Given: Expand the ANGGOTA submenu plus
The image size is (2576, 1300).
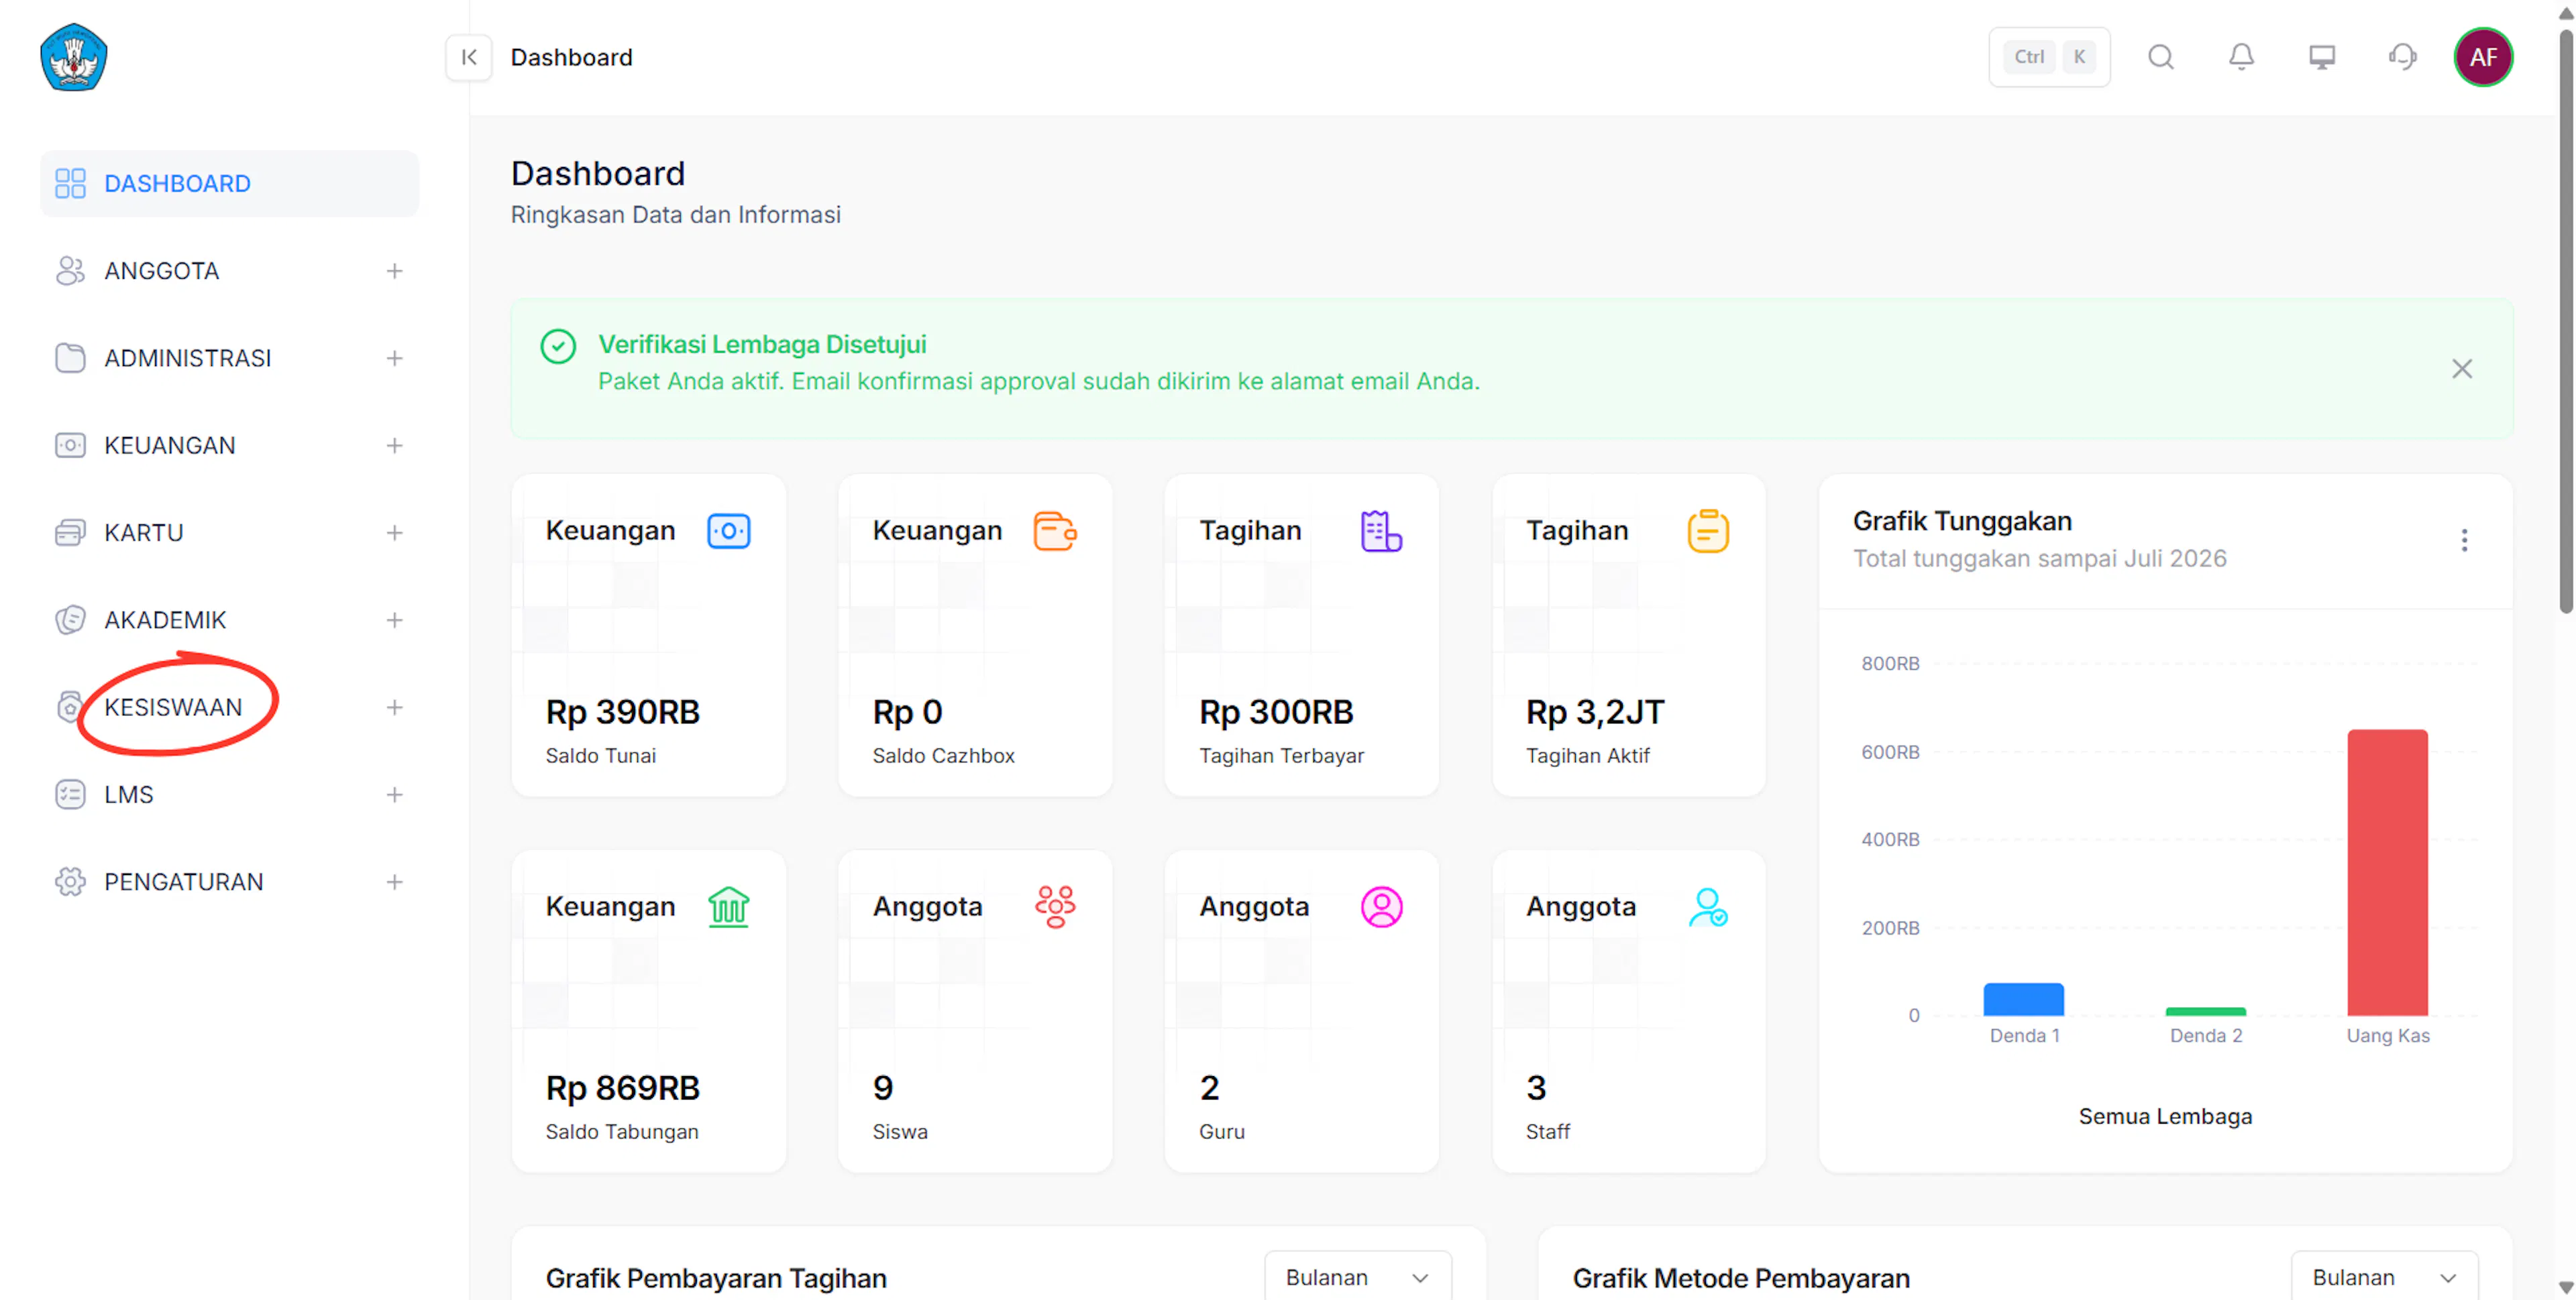Looking at the screenshot, I should [x=395, y=271].
